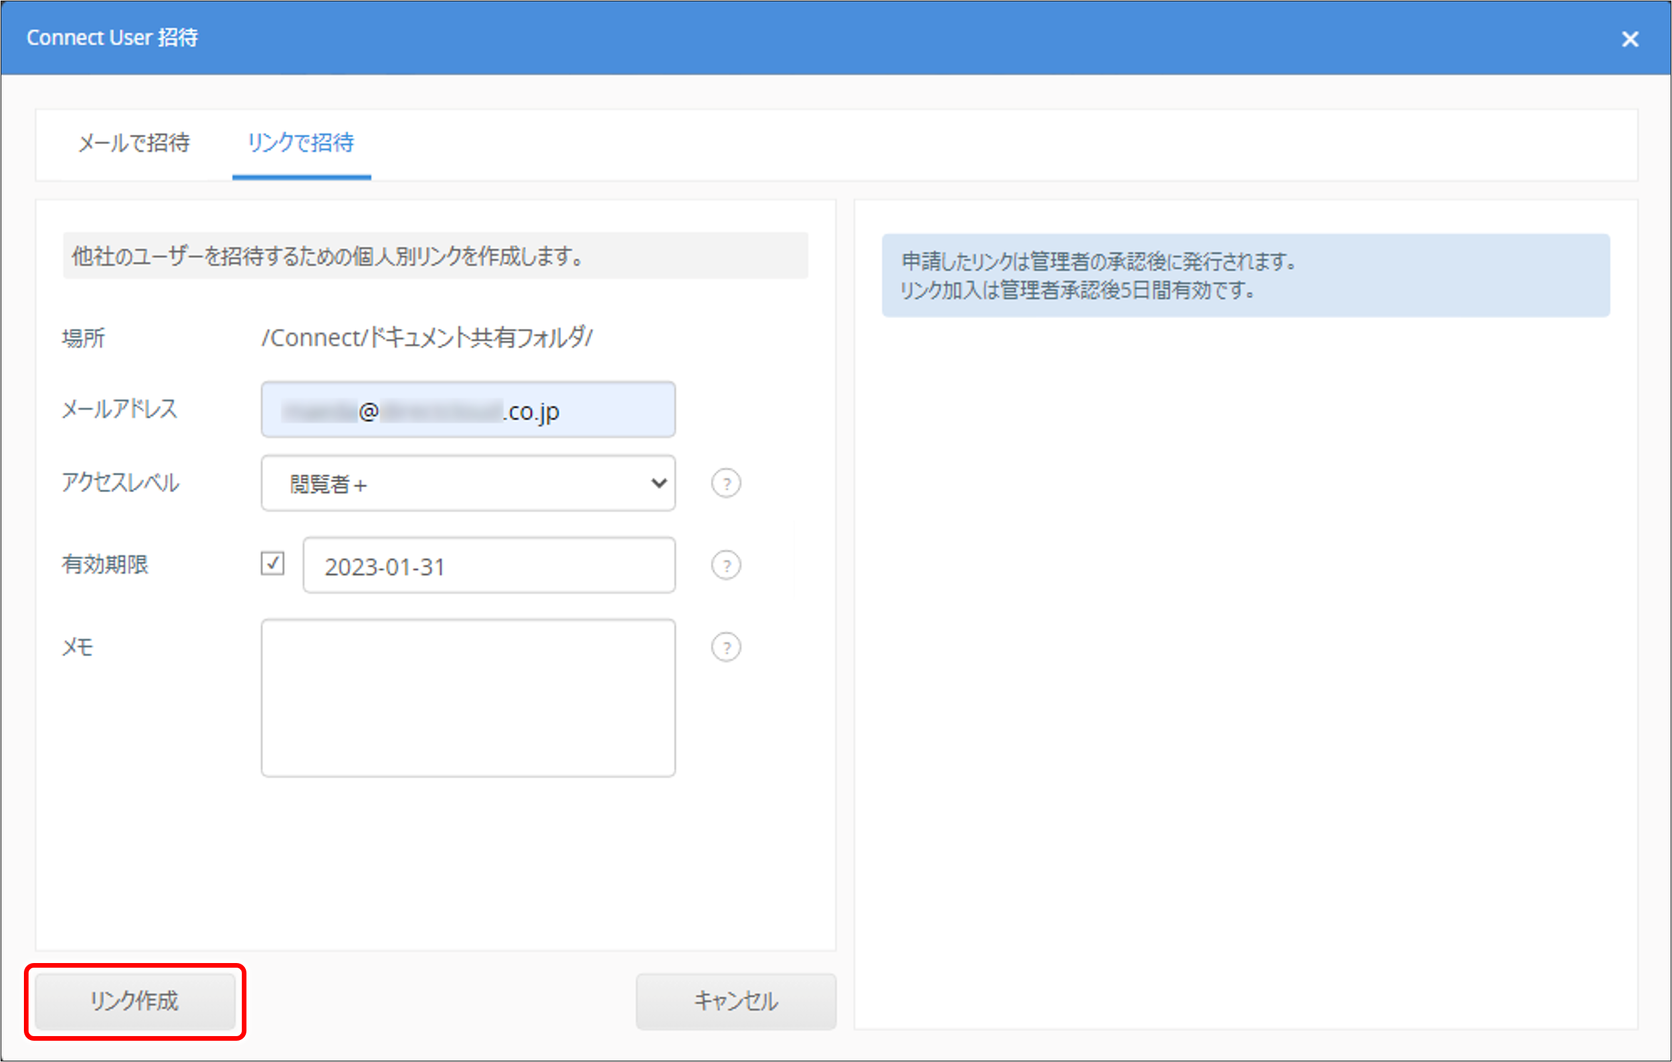Click the キャンセル button
This screenshot has width=1672, height=1062.
[x=736, y=1002]
